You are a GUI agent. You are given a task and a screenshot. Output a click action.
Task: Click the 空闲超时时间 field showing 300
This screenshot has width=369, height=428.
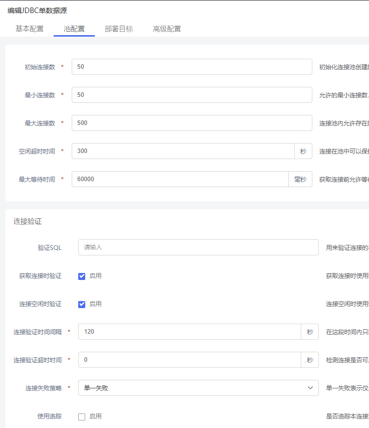click(x=183, y=151)
